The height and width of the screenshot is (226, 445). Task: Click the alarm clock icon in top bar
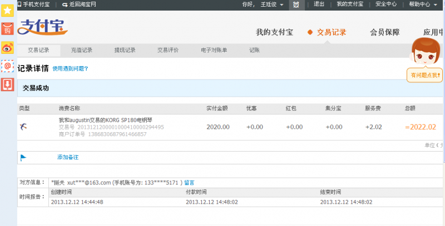point(296,4)
